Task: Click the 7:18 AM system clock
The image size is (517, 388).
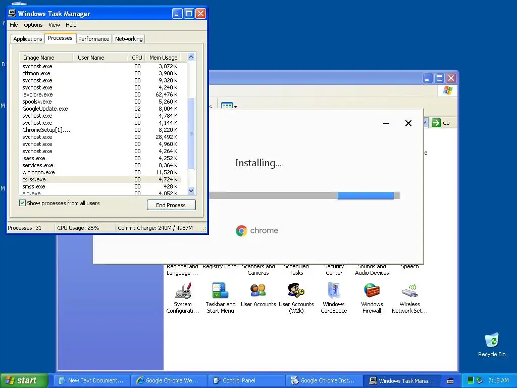Action: 498,380
